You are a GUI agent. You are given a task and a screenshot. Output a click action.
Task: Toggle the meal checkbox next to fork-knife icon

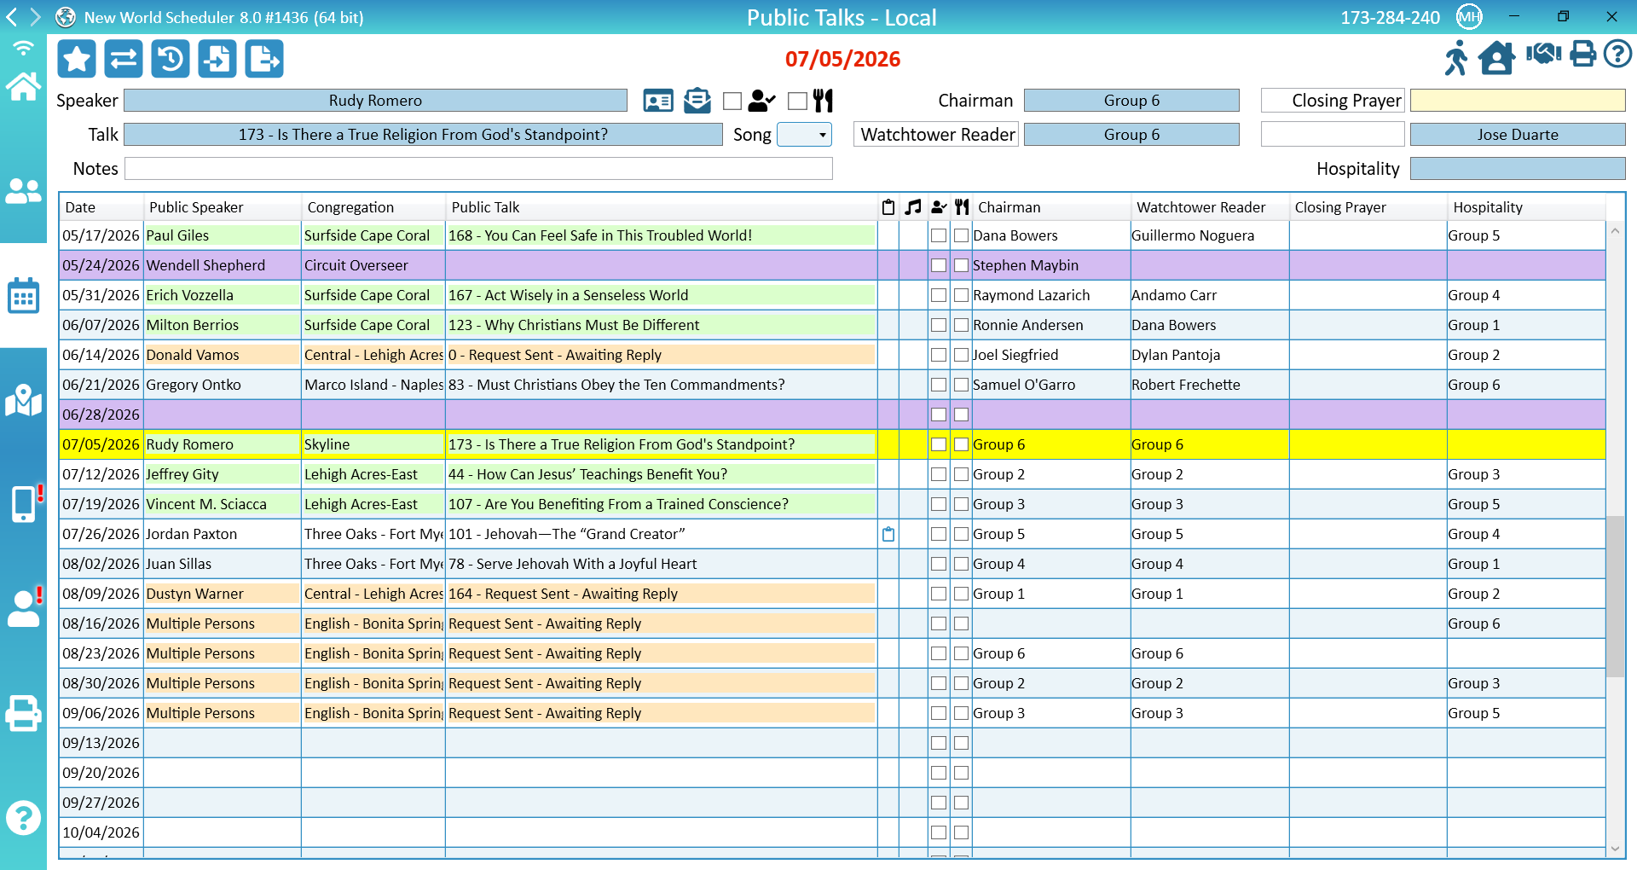coord(797,101)
